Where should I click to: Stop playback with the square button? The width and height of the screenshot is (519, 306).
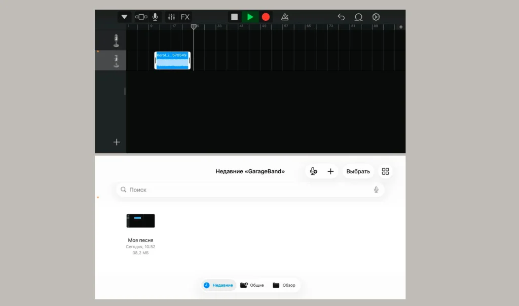(234, 17)
